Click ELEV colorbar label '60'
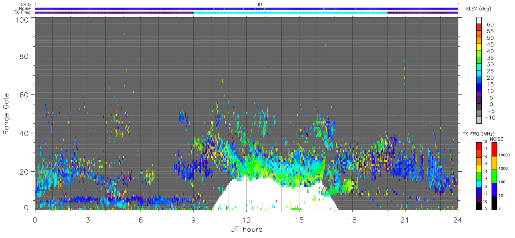 tap(490, 24)
